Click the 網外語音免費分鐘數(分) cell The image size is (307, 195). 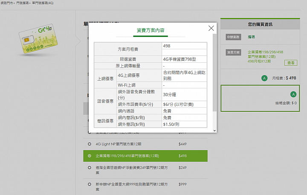coord(139,94)
